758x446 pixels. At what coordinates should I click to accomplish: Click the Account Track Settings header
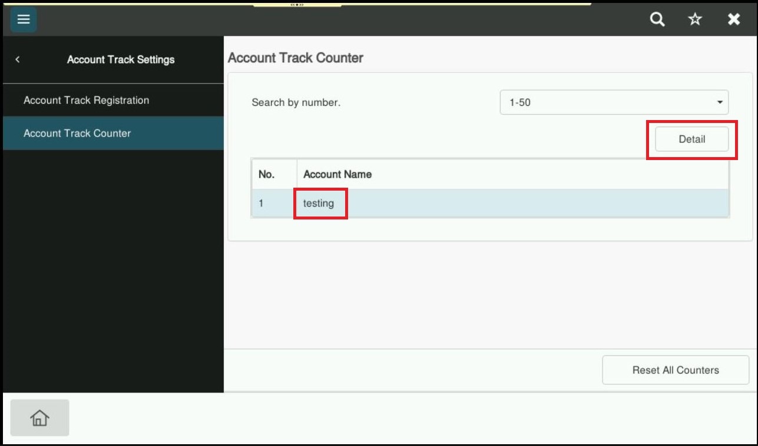coord(121,59)
